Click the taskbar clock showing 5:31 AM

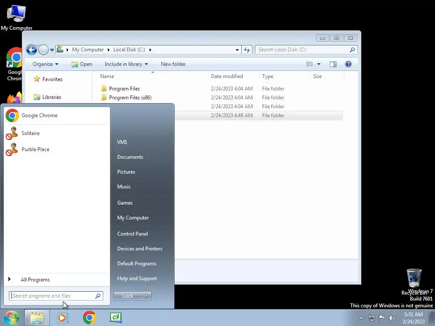coord(413,318)
